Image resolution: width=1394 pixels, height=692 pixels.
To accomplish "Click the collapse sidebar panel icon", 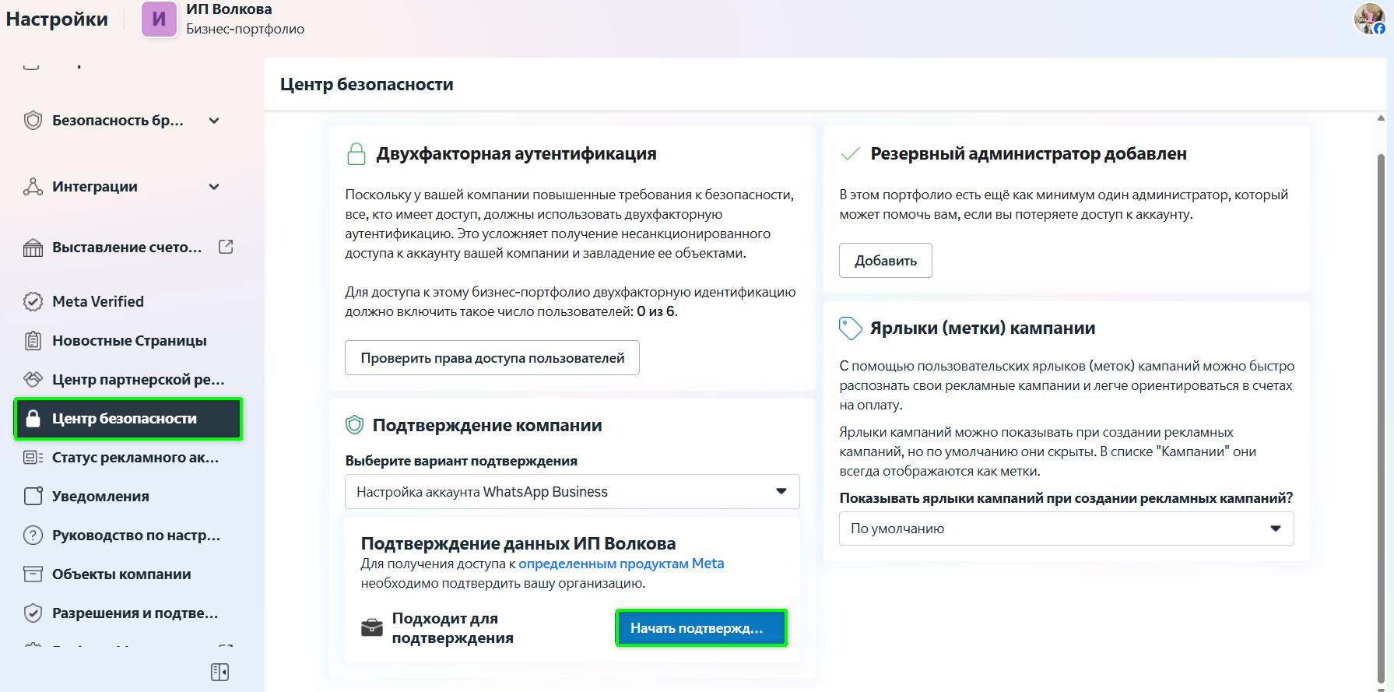I will coord(219,672).
